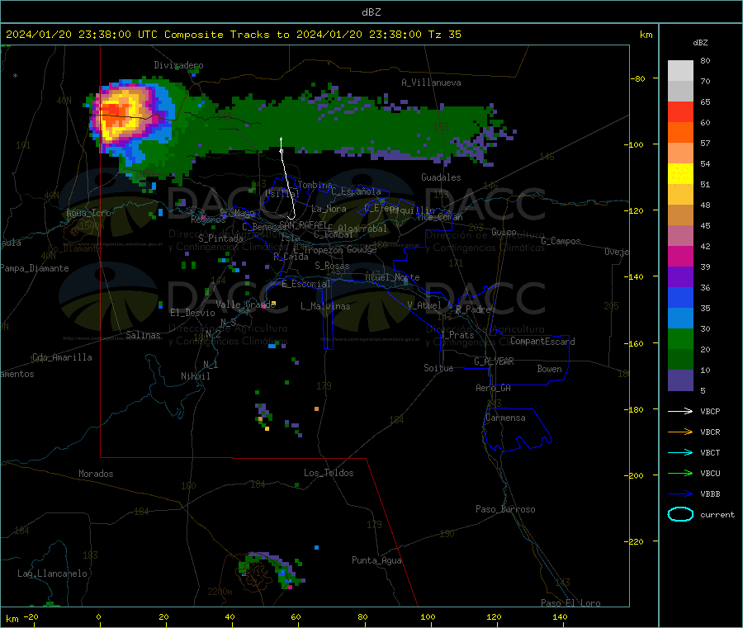Image resolution: width=743 pixels, height=628 pixels.
Task: Click the small radar echo near Punta_Agua
Action: pyautogui.click(x=316, y=547)
